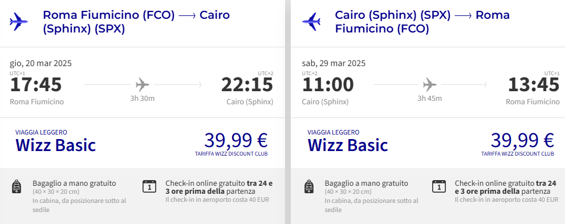
Task: Click outbound Bagaglio a mano gratuito text
Action: point(74,184)
